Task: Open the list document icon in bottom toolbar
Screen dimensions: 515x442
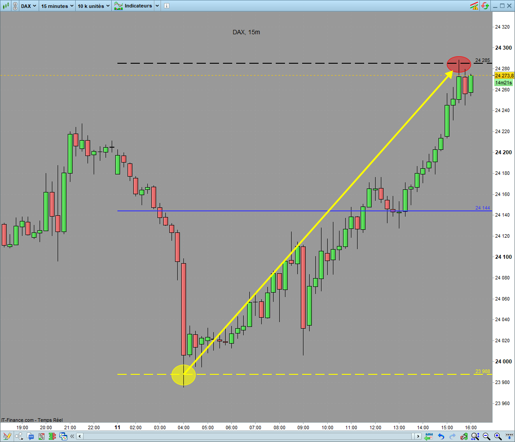Action: 41,436
